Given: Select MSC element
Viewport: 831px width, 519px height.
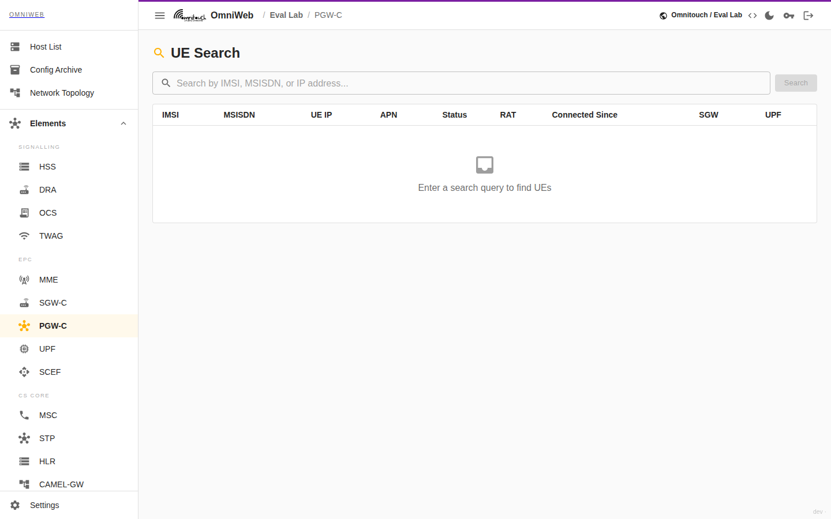Looking at the screenshot, I should 69,415.
